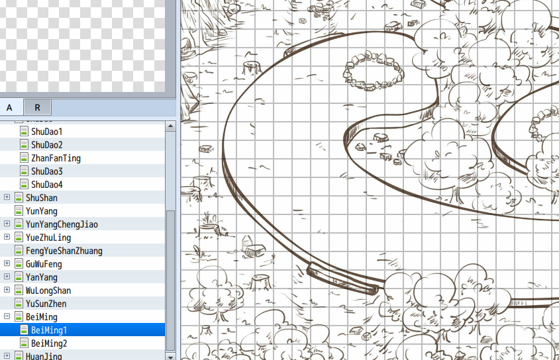The width and height of the screenshot is (559, 360).
Task: Expand the YueZhuLing map folder
Action: click(x=7, y=236)
